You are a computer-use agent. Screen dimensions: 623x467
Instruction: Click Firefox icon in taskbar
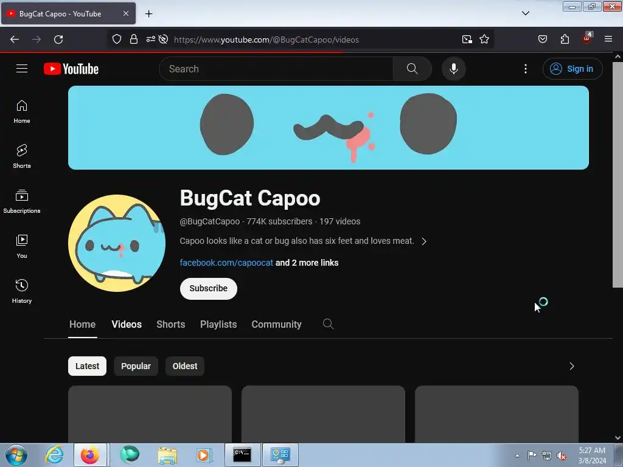90,455
